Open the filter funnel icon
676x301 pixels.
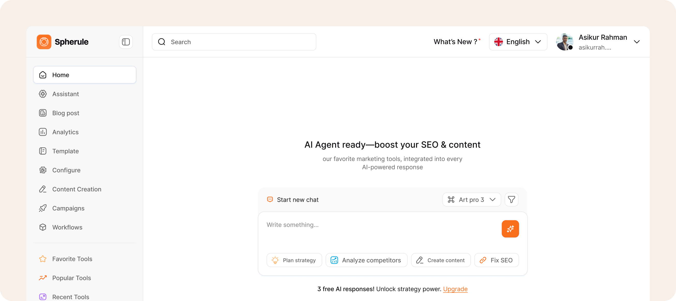point(511,199)
